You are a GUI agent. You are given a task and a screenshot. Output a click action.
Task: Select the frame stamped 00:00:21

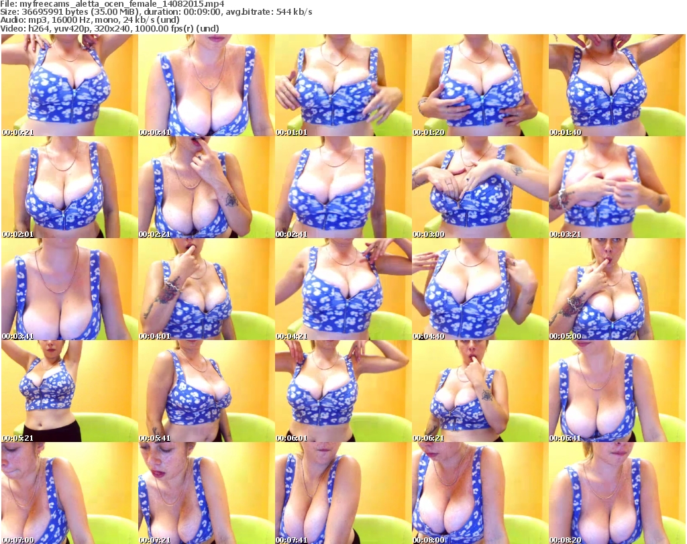click(70, 85)
